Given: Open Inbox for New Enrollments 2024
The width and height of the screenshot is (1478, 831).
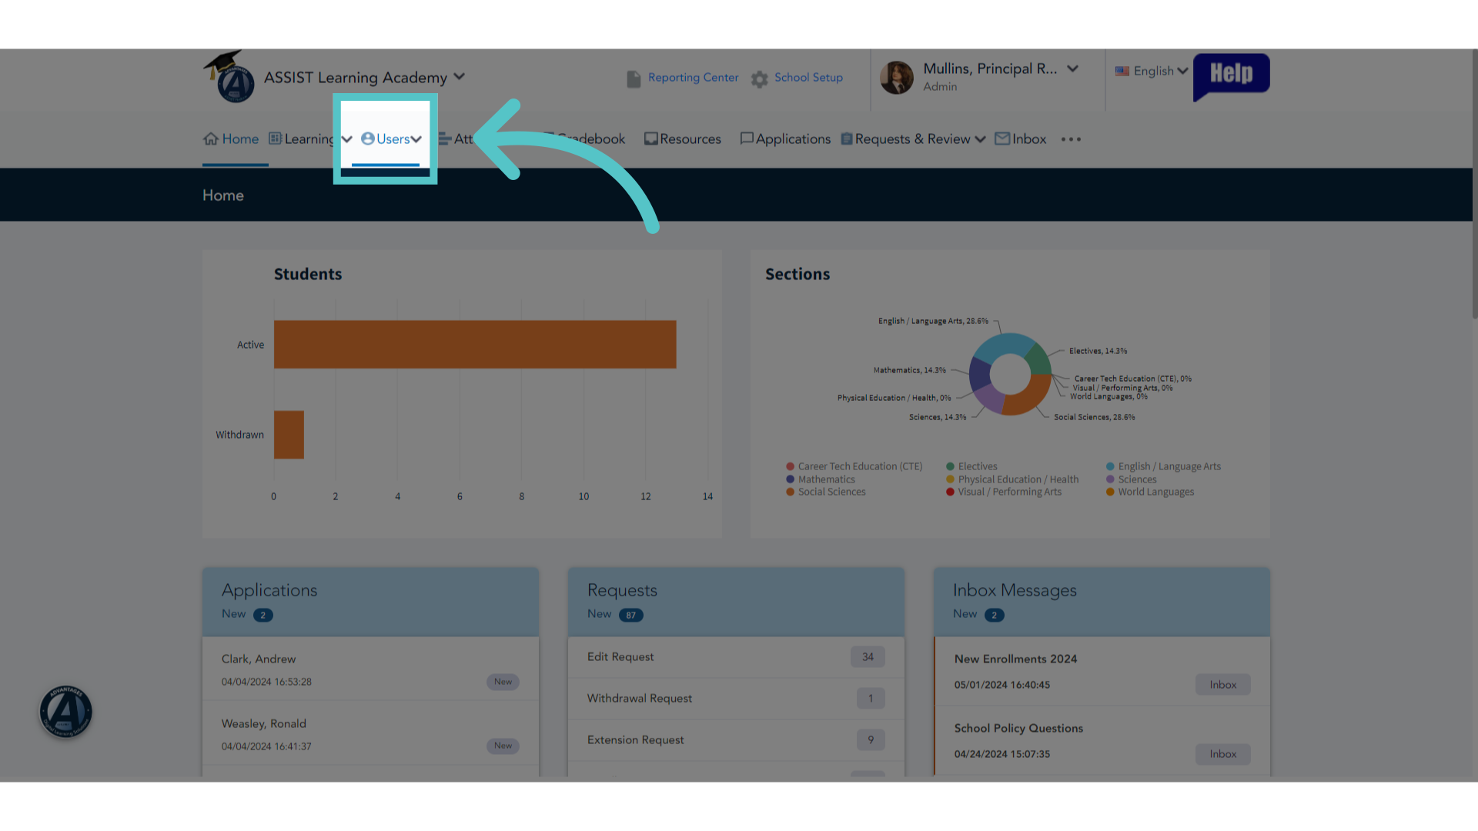Looking at the screenshot, I should tap(1222, 685).
